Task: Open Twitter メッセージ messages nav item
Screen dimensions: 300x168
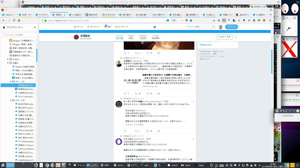Action: (x=121, y=27)
